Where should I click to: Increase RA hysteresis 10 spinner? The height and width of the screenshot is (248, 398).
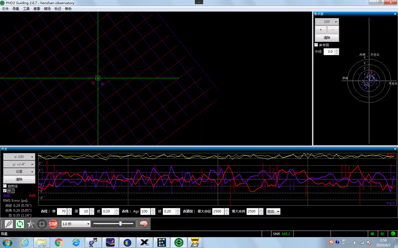click(92, 210)
